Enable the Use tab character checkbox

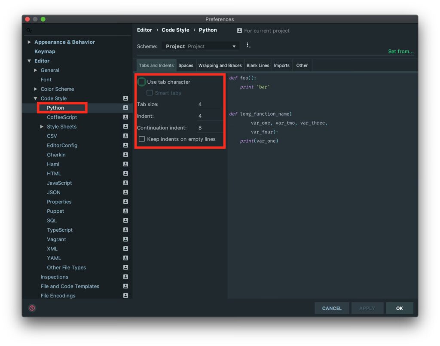coord(142,82)
